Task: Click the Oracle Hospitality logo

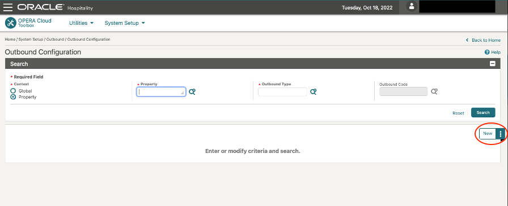Action: [55, 7]
